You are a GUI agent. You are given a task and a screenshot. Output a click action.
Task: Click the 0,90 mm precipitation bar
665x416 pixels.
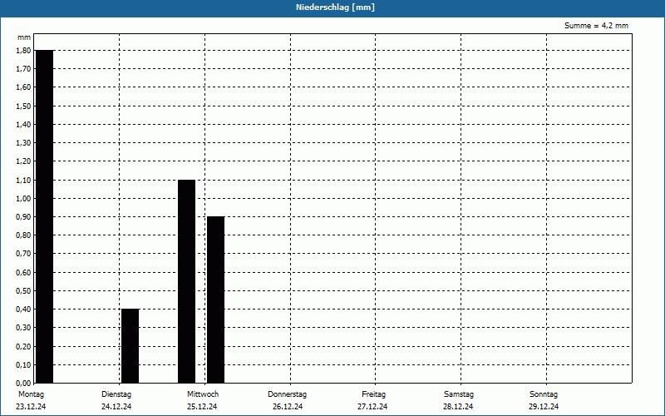[216, 300]
